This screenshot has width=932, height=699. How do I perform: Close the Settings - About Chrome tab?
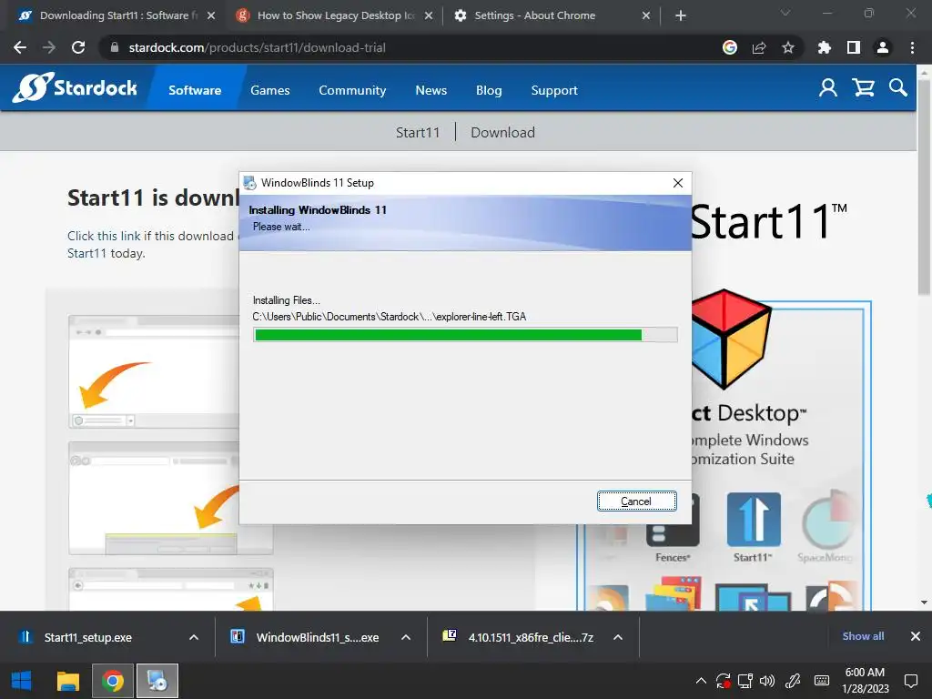[646, 15]
